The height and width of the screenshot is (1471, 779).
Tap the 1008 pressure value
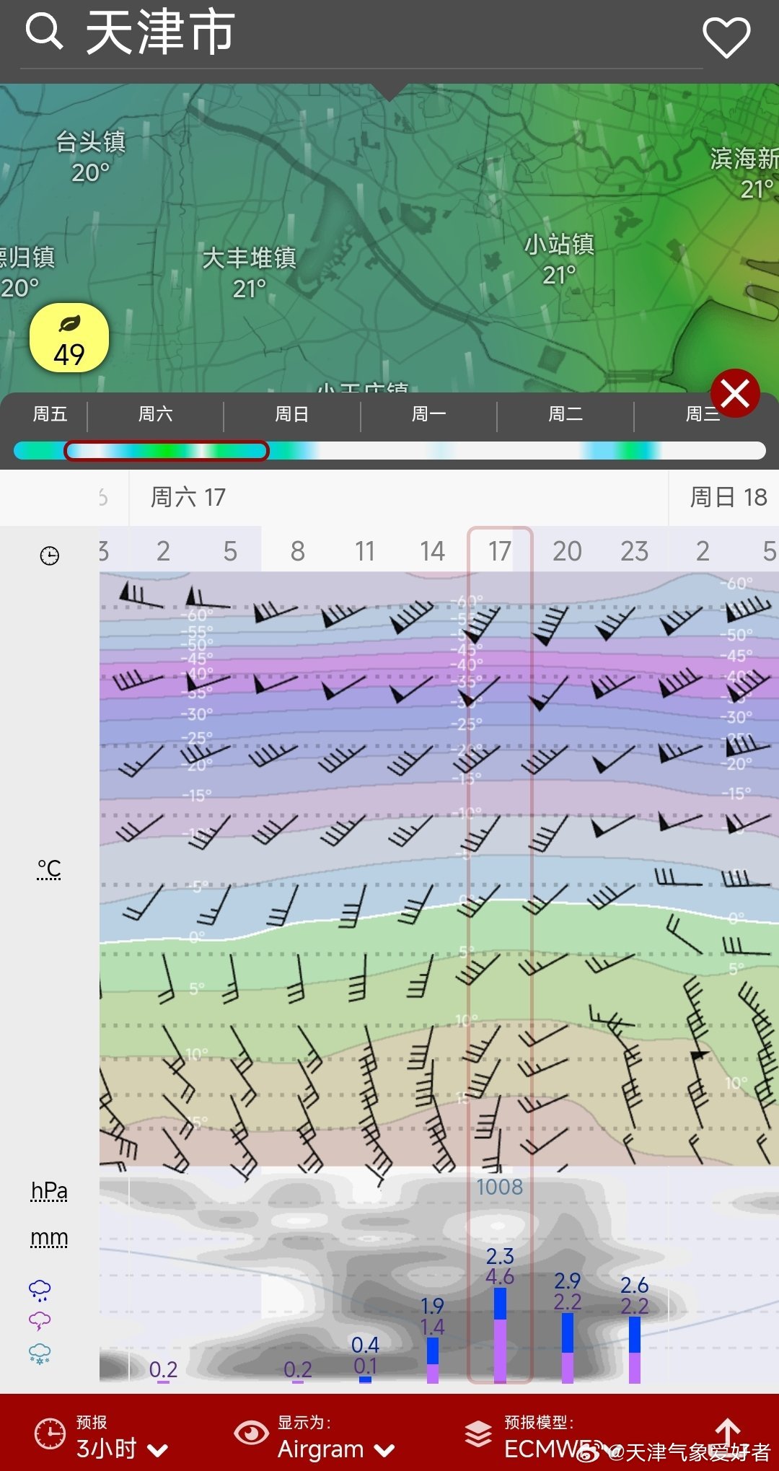[x=499, y=1187]
